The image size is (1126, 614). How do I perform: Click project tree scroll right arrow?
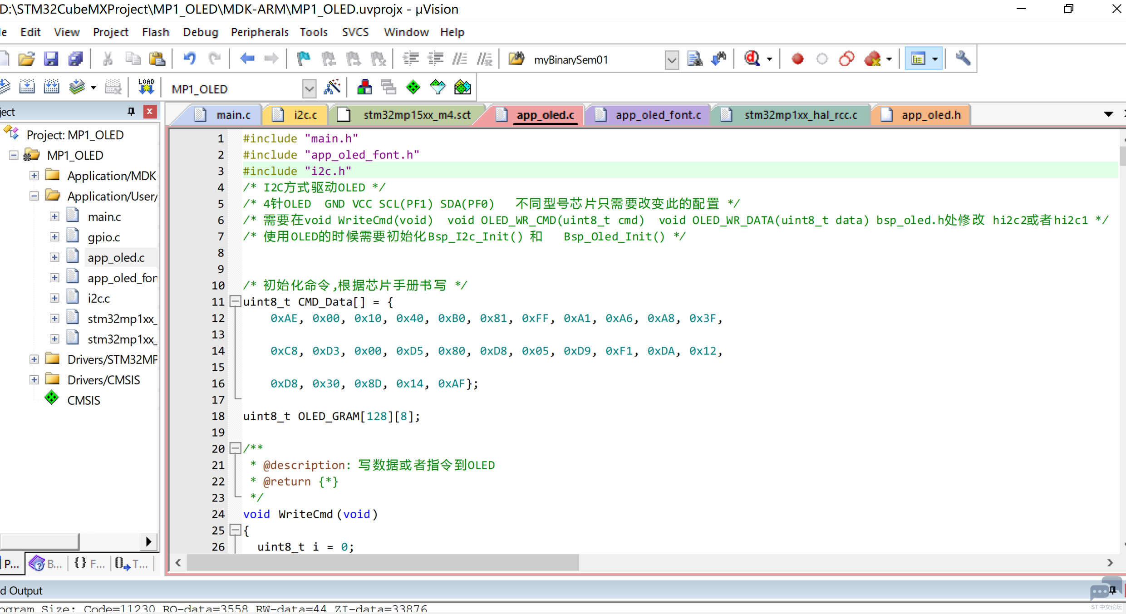point(148,541)
